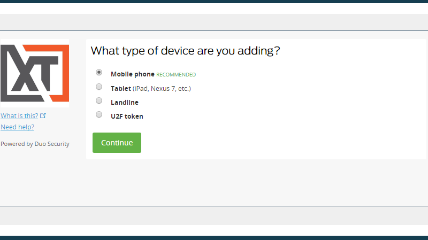Select the U2F token radio button
The image size is (428, 240).
[99, 114]
